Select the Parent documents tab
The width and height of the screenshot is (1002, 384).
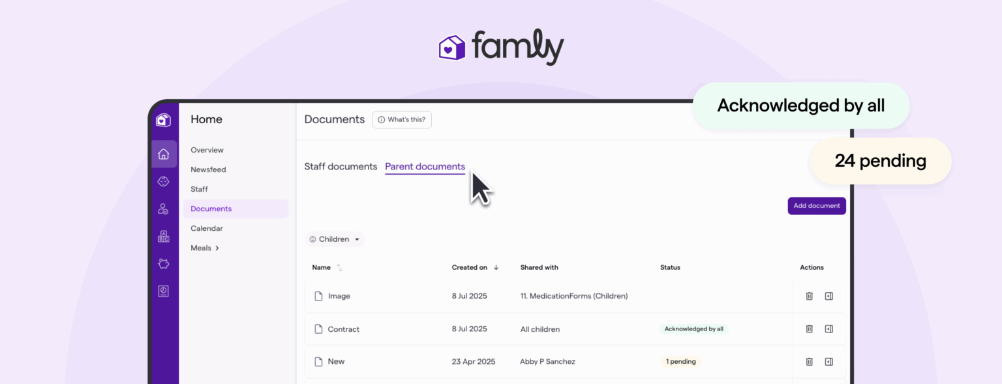[425, 167]
